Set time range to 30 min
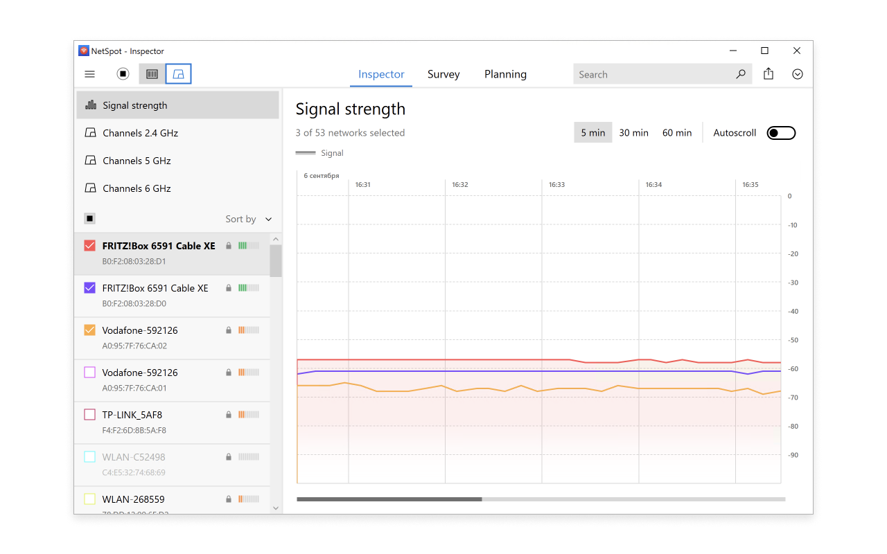 [x=634, y=133]
